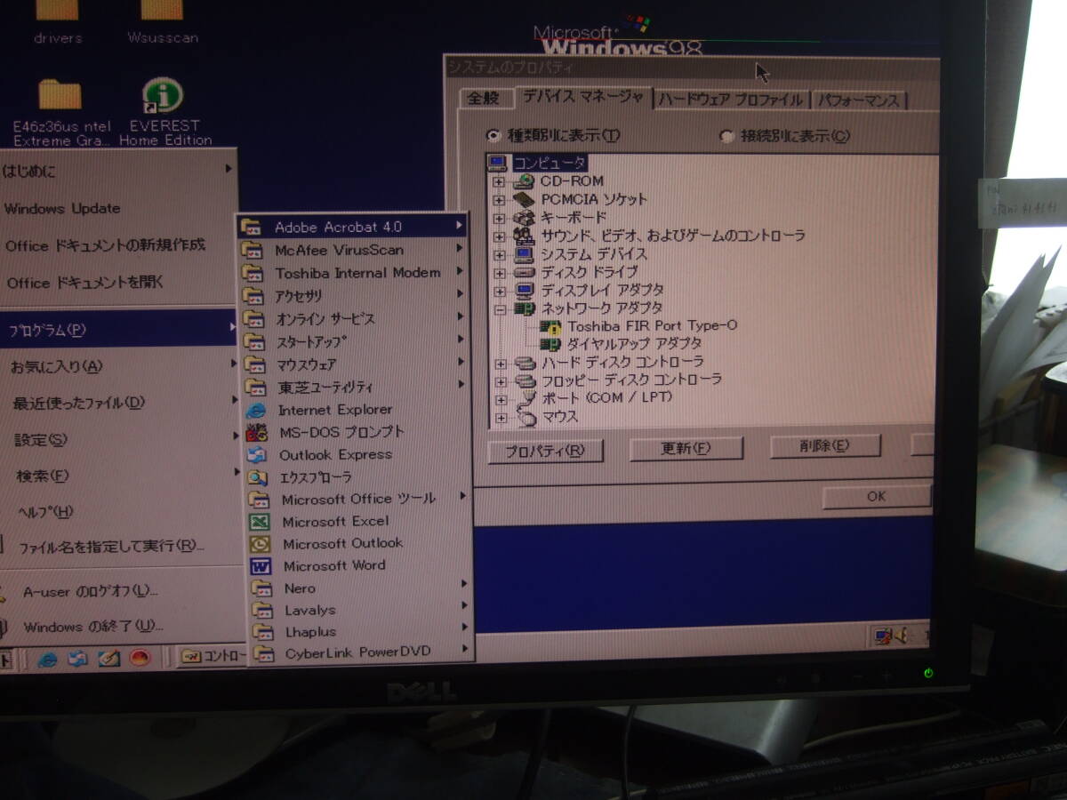The width and height of the screenshot is (1067, 800).
Task: Select the PCMCIA ソケット device icon
Action: [x=524, y=199]
